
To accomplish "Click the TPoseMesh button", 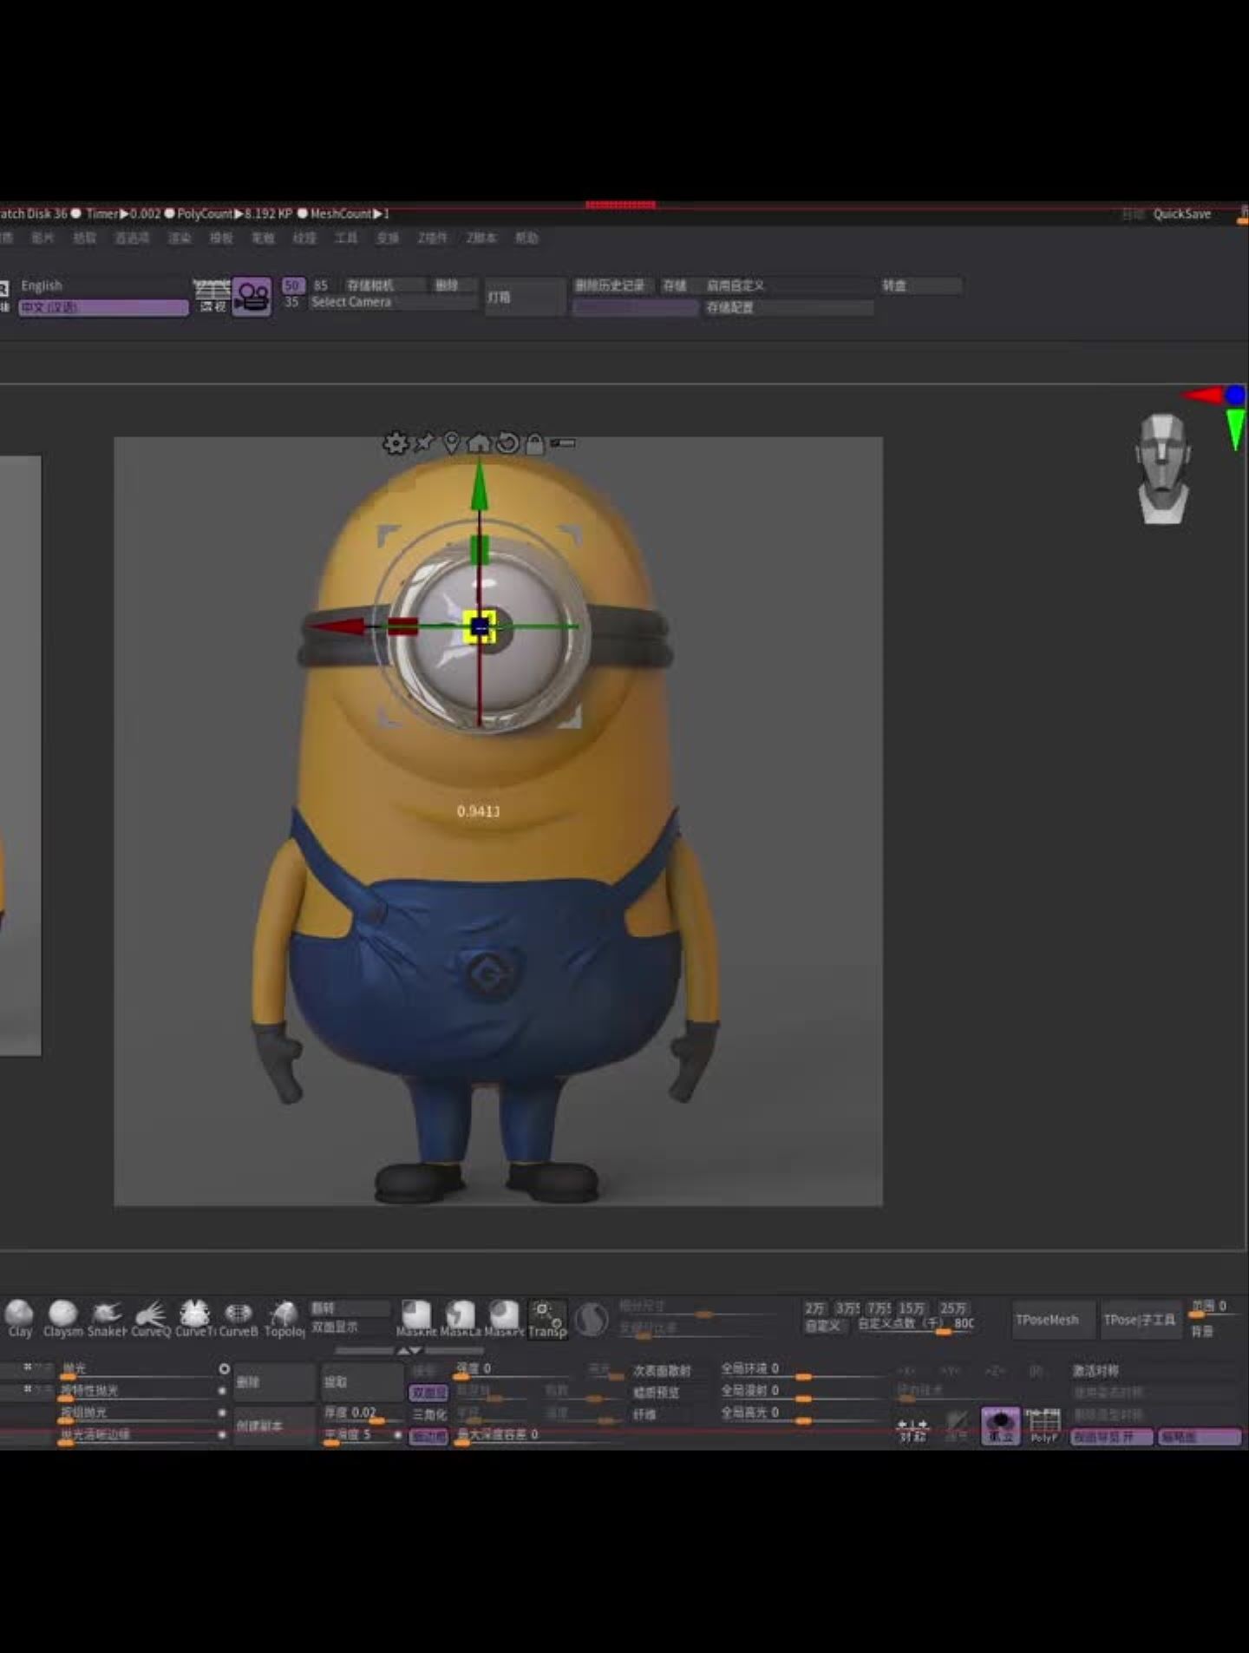I will (x=1047, y=1320).
